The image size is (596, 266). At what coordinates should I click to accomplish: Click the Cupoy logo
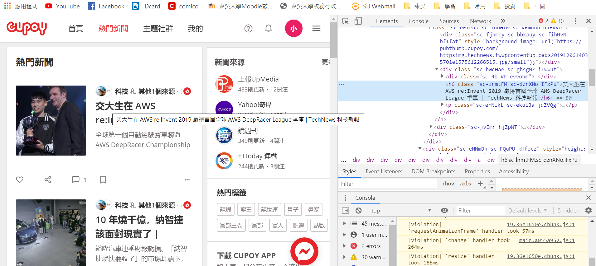pos(27,28)
